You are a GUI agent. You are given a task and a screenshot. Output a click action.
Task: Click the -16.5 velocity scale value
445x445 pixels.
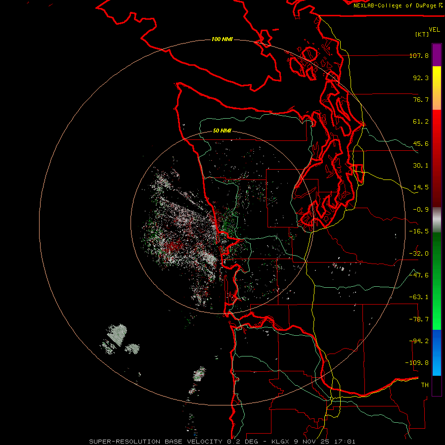coord(419,231)
